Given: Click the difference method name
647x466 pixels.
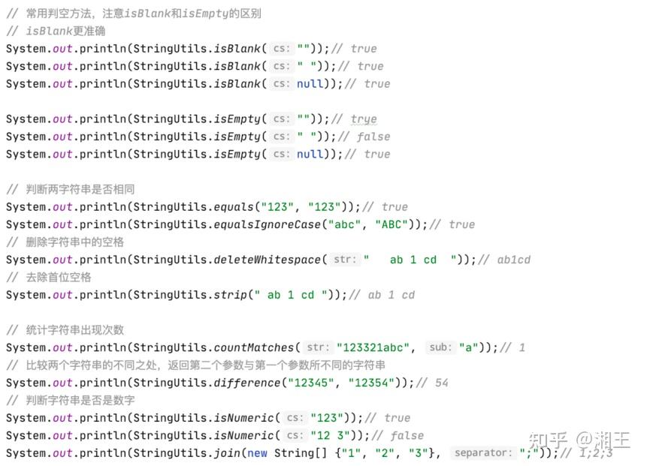Looking at the screenshot, I should pyautogui.click(x=246, y=383).
